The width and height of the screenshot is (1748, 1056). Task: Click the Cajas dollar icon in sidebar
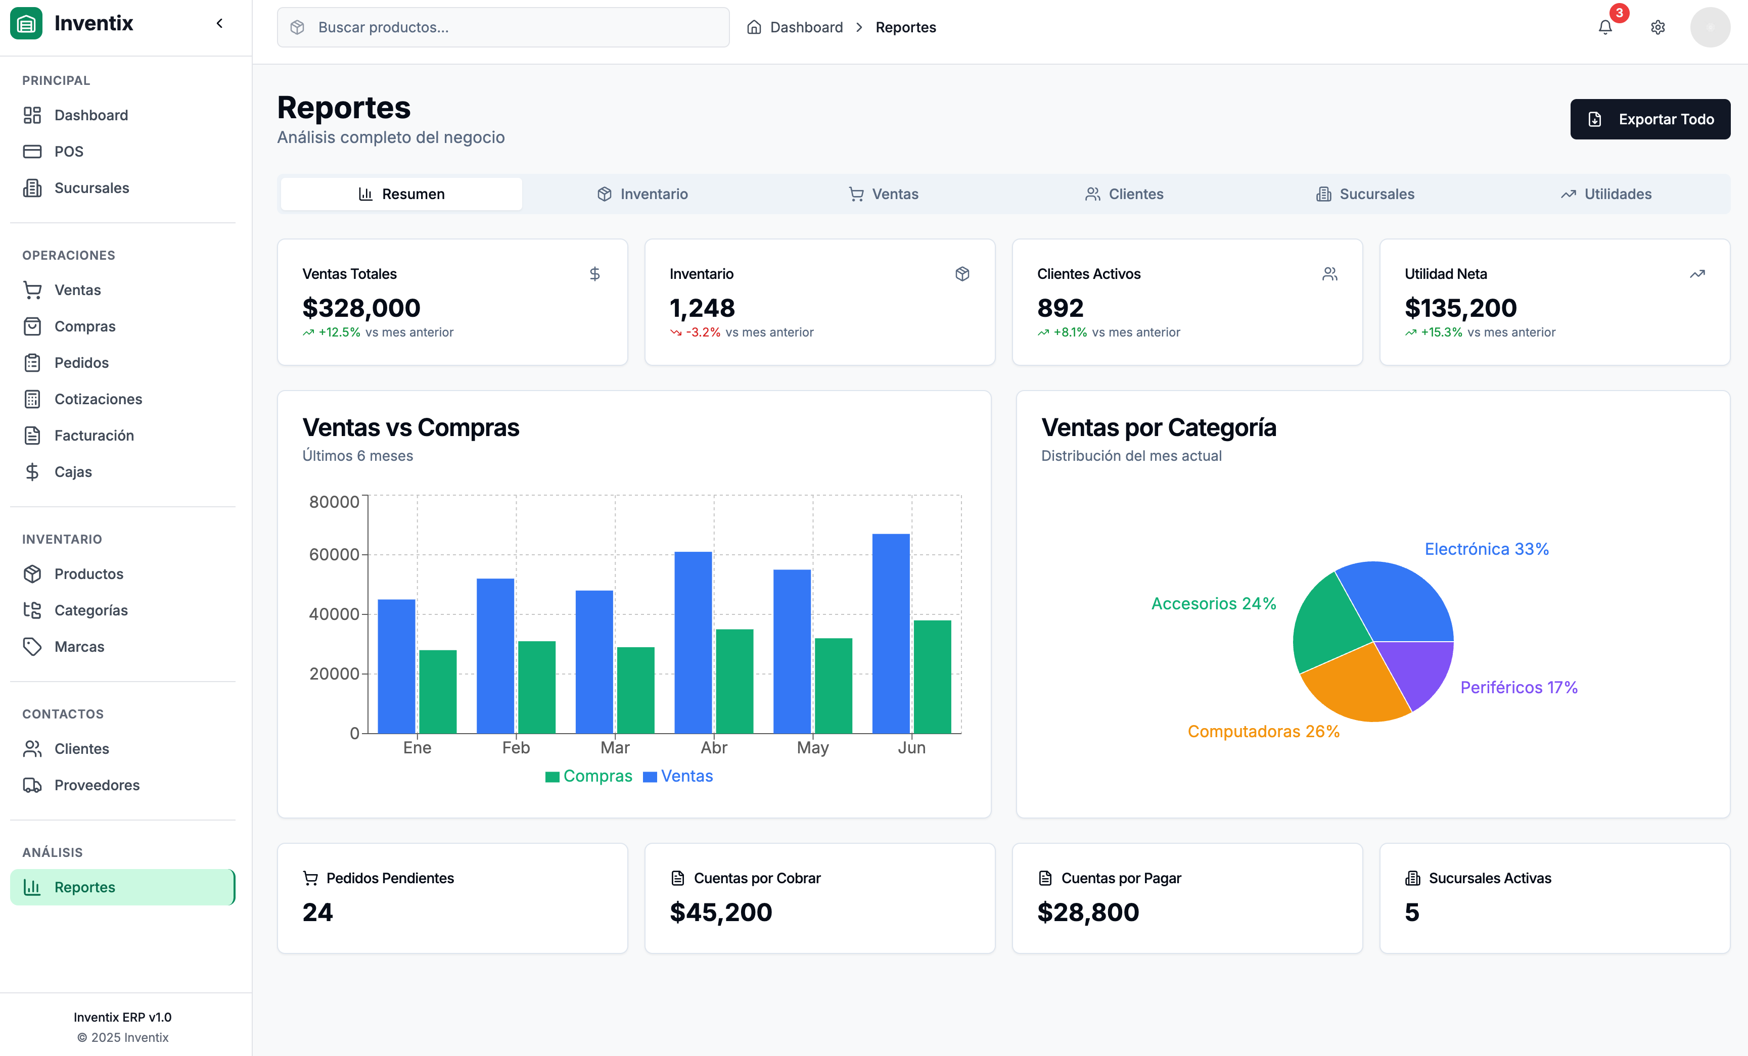pos(32,471)
